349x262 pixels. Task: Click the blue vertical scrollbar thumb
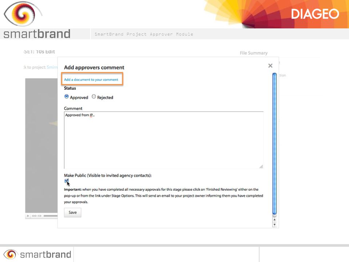coord(274,144)
